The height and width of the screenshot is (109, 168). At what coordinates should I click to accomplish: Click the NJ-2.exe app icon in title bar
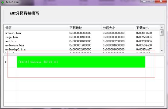click(3, 2)
